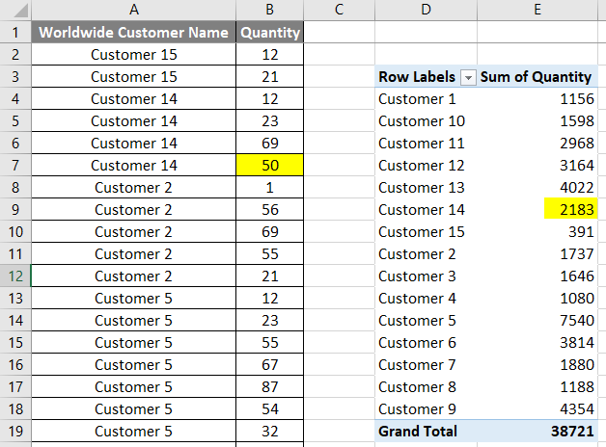Select column D header

tap(426, 10)
